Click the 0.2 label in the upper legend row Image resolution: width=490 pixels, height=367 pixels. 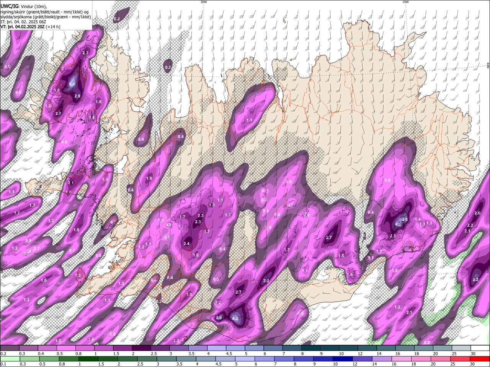click(x=3, y=354)
